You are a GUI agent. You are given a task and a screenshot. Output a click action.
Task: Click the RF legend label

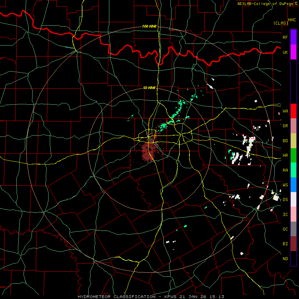pyautogui.click(x=285, y=37)
